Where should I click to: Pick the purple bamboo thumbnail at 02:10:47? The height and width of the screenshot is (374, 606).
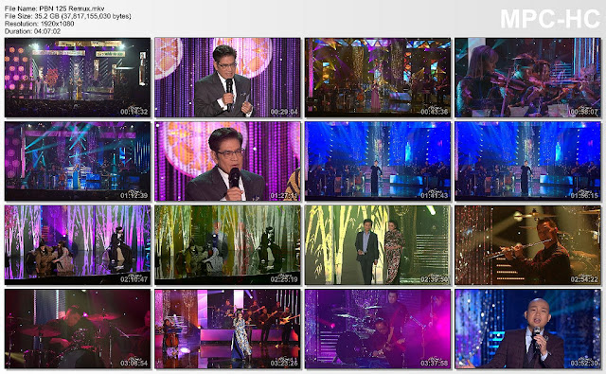point(78,245)
